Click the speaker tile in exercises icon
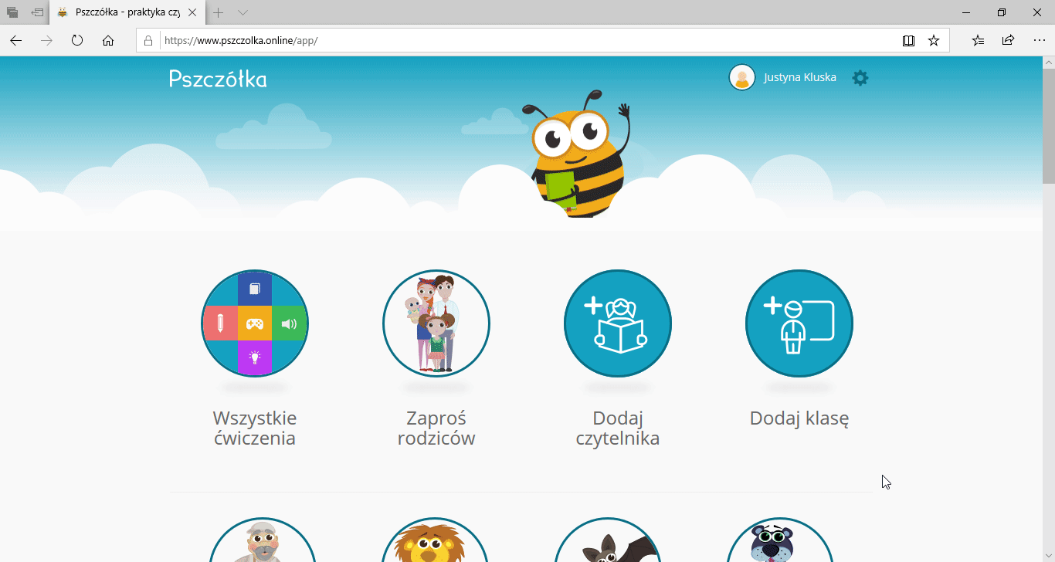Image resolution: width=1055 pixels, height=562 pixels. pyautogui.click(x=290, y=323)
